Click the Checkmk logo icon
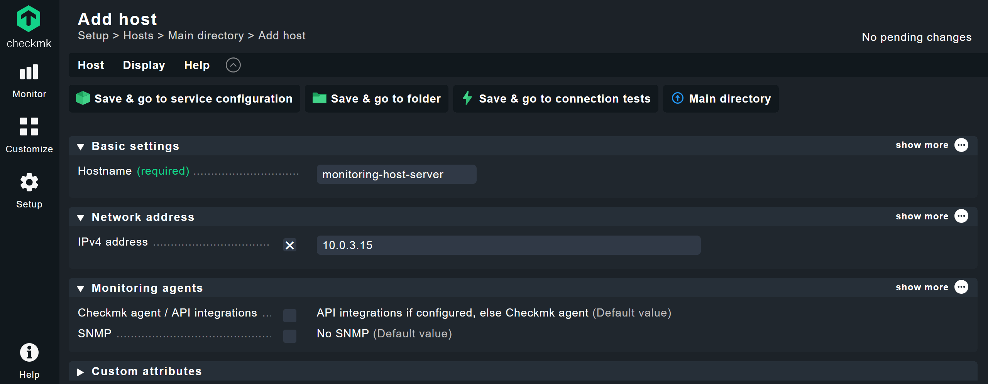 tap(29, 19)
